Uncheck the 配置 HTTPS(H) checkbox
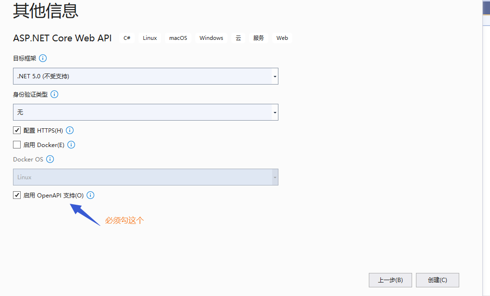Viewport: 490px width, 296px height. tap(17, 130)
